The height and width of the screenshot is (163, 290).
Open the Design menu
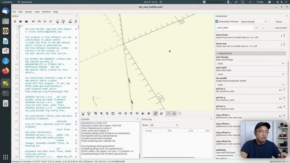coord(29,12)
